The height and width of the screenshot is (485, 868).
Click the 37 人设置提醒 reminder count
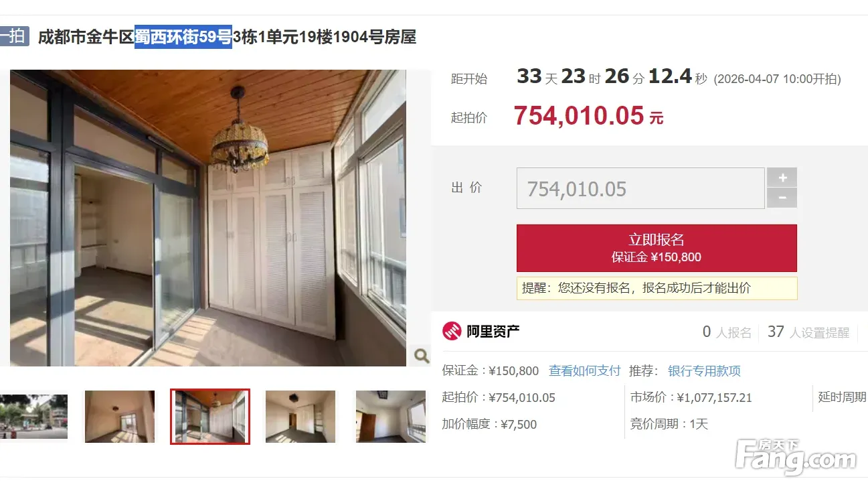tap(808, 332)
